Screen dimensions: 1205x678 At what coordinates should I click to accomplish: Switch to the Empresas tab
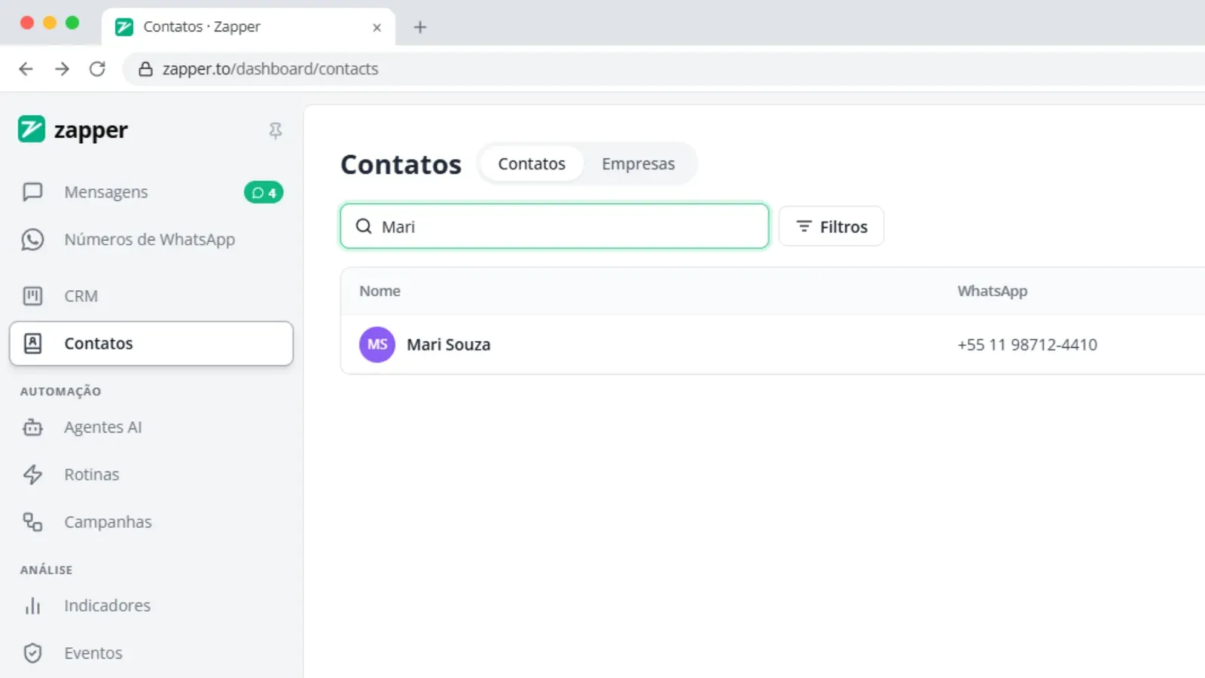(638, 163)
